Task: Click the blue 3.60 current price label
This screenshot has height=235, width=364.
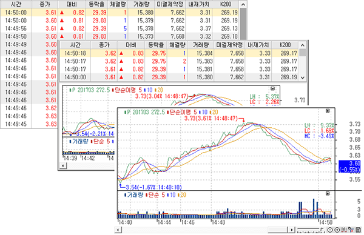Action: point(349,166)
